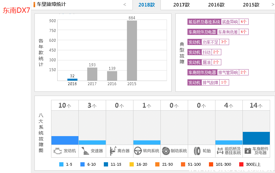The height and width of the screenshot is (173, 275).
Task: Click the body electrical fault bar (14个)
Action: pyautogui.click(x=256, y=138)
